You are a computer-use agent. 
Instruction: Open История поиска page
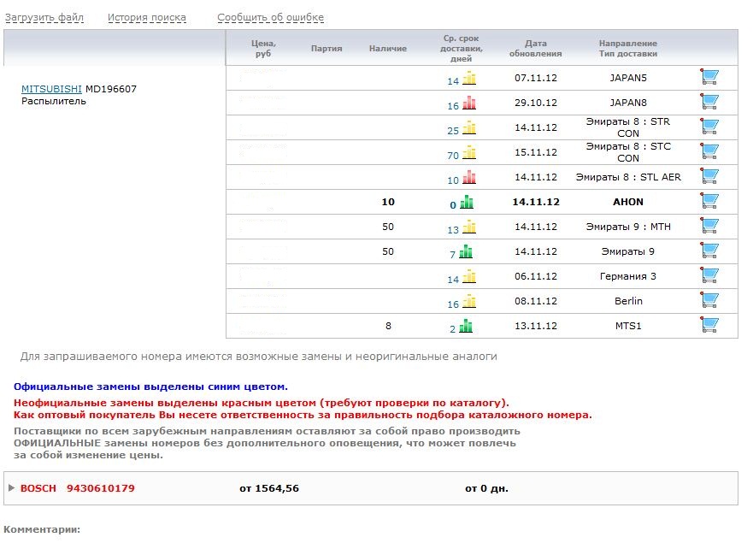pyautogui.click(x=146, y=18)
